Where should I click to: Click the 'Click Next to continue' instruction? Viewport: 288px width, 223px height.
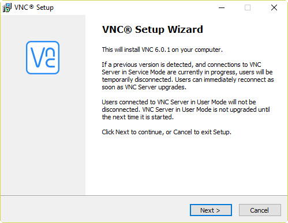coord(166,132)
